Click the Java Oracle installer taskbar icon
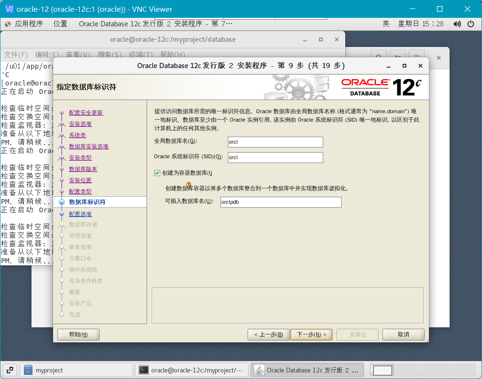The image size is (482, 379). (x=259, y=370)
